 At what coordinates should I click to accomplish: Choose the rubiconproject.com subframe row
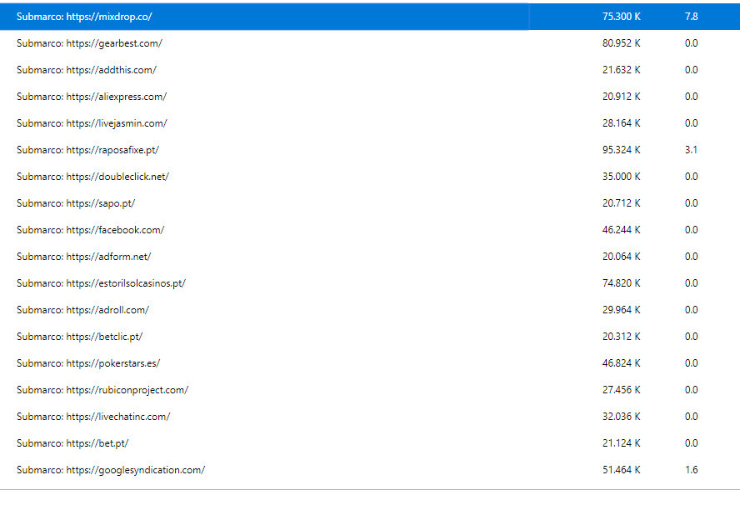102,390
